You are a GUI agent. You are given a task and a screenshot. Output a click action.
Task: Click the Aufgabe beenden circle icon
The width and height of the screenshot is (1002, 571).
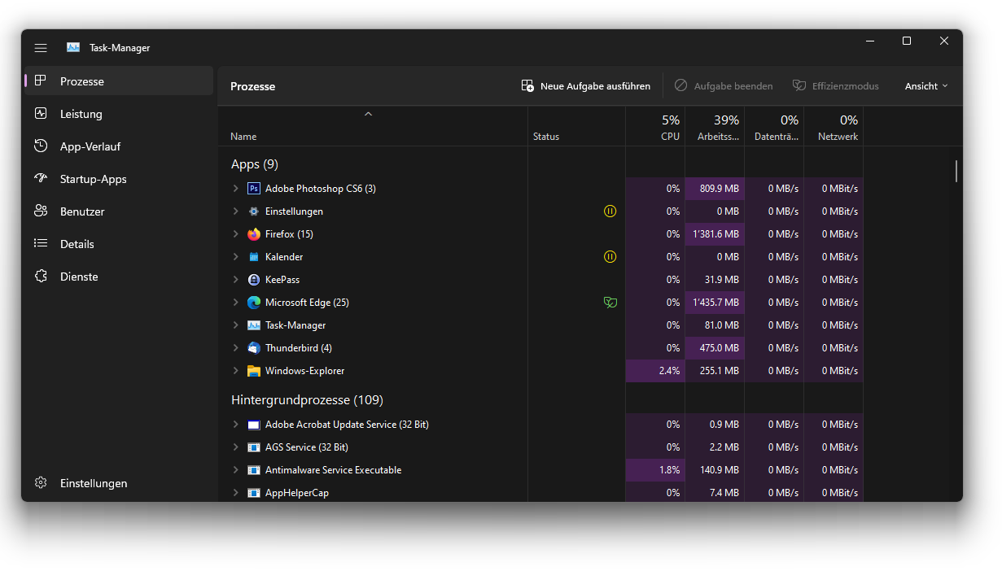(x=681, y=85)
